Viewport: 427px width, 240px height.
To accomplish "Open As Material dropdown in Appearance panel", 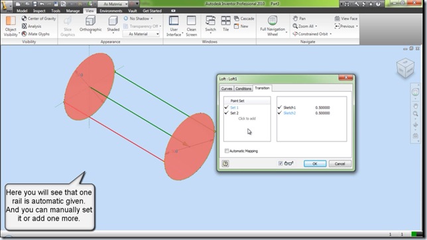I will click(141, 34).
